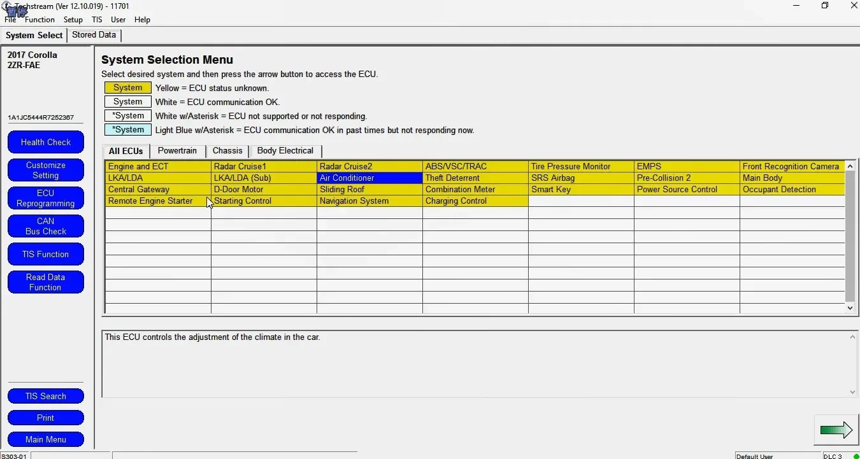Viewport: 860px width, 459px height.
Task: Click description box scroll-down arrow
Action: coord(853,392)
